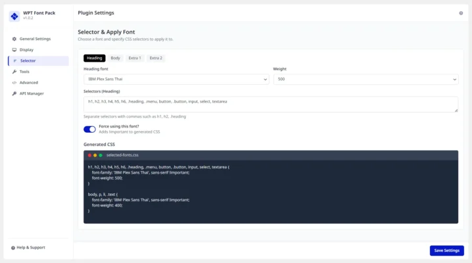Image resolution: width=472 pixels, height=263 pixels.
Task: Click the 'Separate selectors with commas' hint
Action: click(x=135, y=116)
